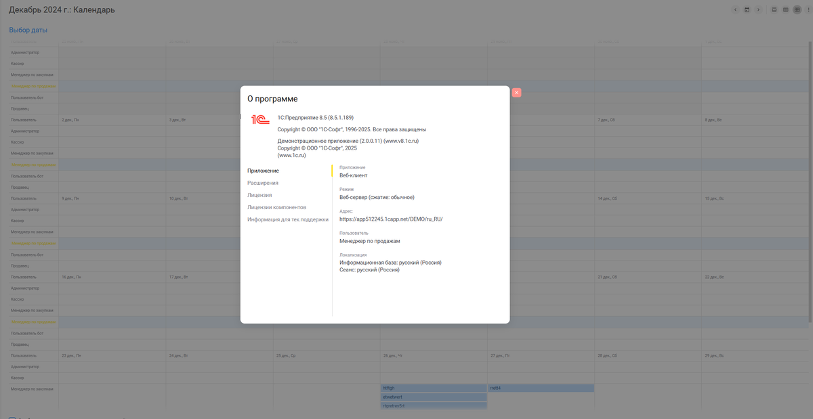Open the etwetwert calendar event
Image resolution: width=813 pixels, height=419 pixels.
pyautogui.click(x=434, y=397)
